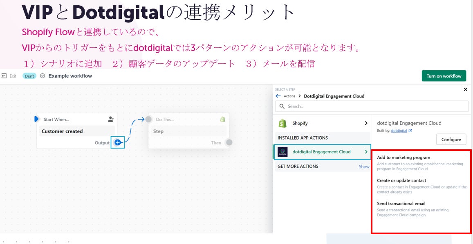This screenshot has width=473, height=244.
Task: Click INSTALLED APP ACTIONS heading
Action: click(x=303, y=138)
